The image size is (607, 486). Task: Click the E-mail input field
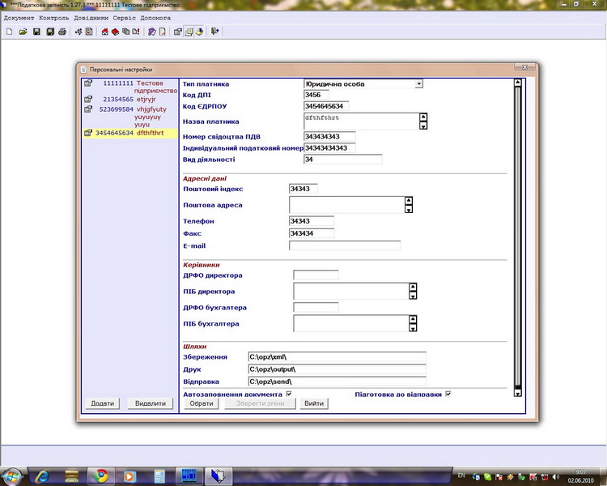click(345, 245)
